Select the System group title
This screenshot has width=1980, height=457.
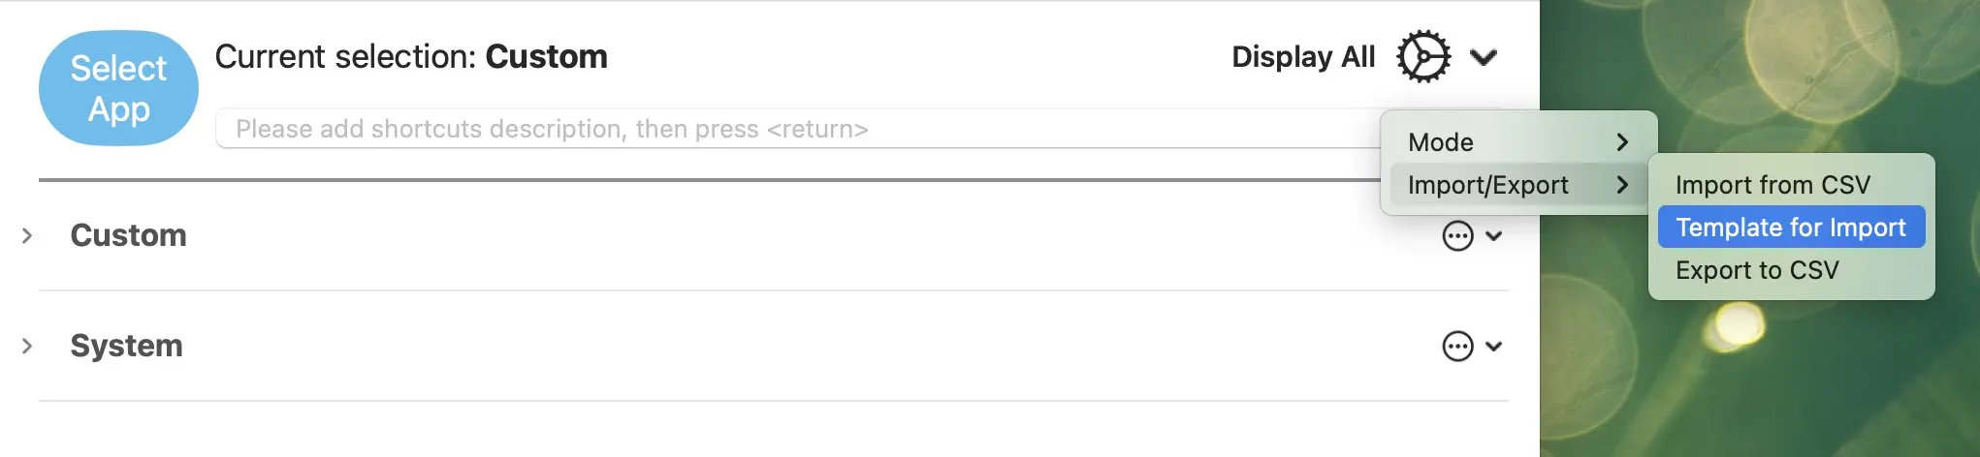pos(126,346)
